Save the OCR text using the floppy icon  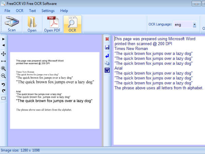click(107, 47)
